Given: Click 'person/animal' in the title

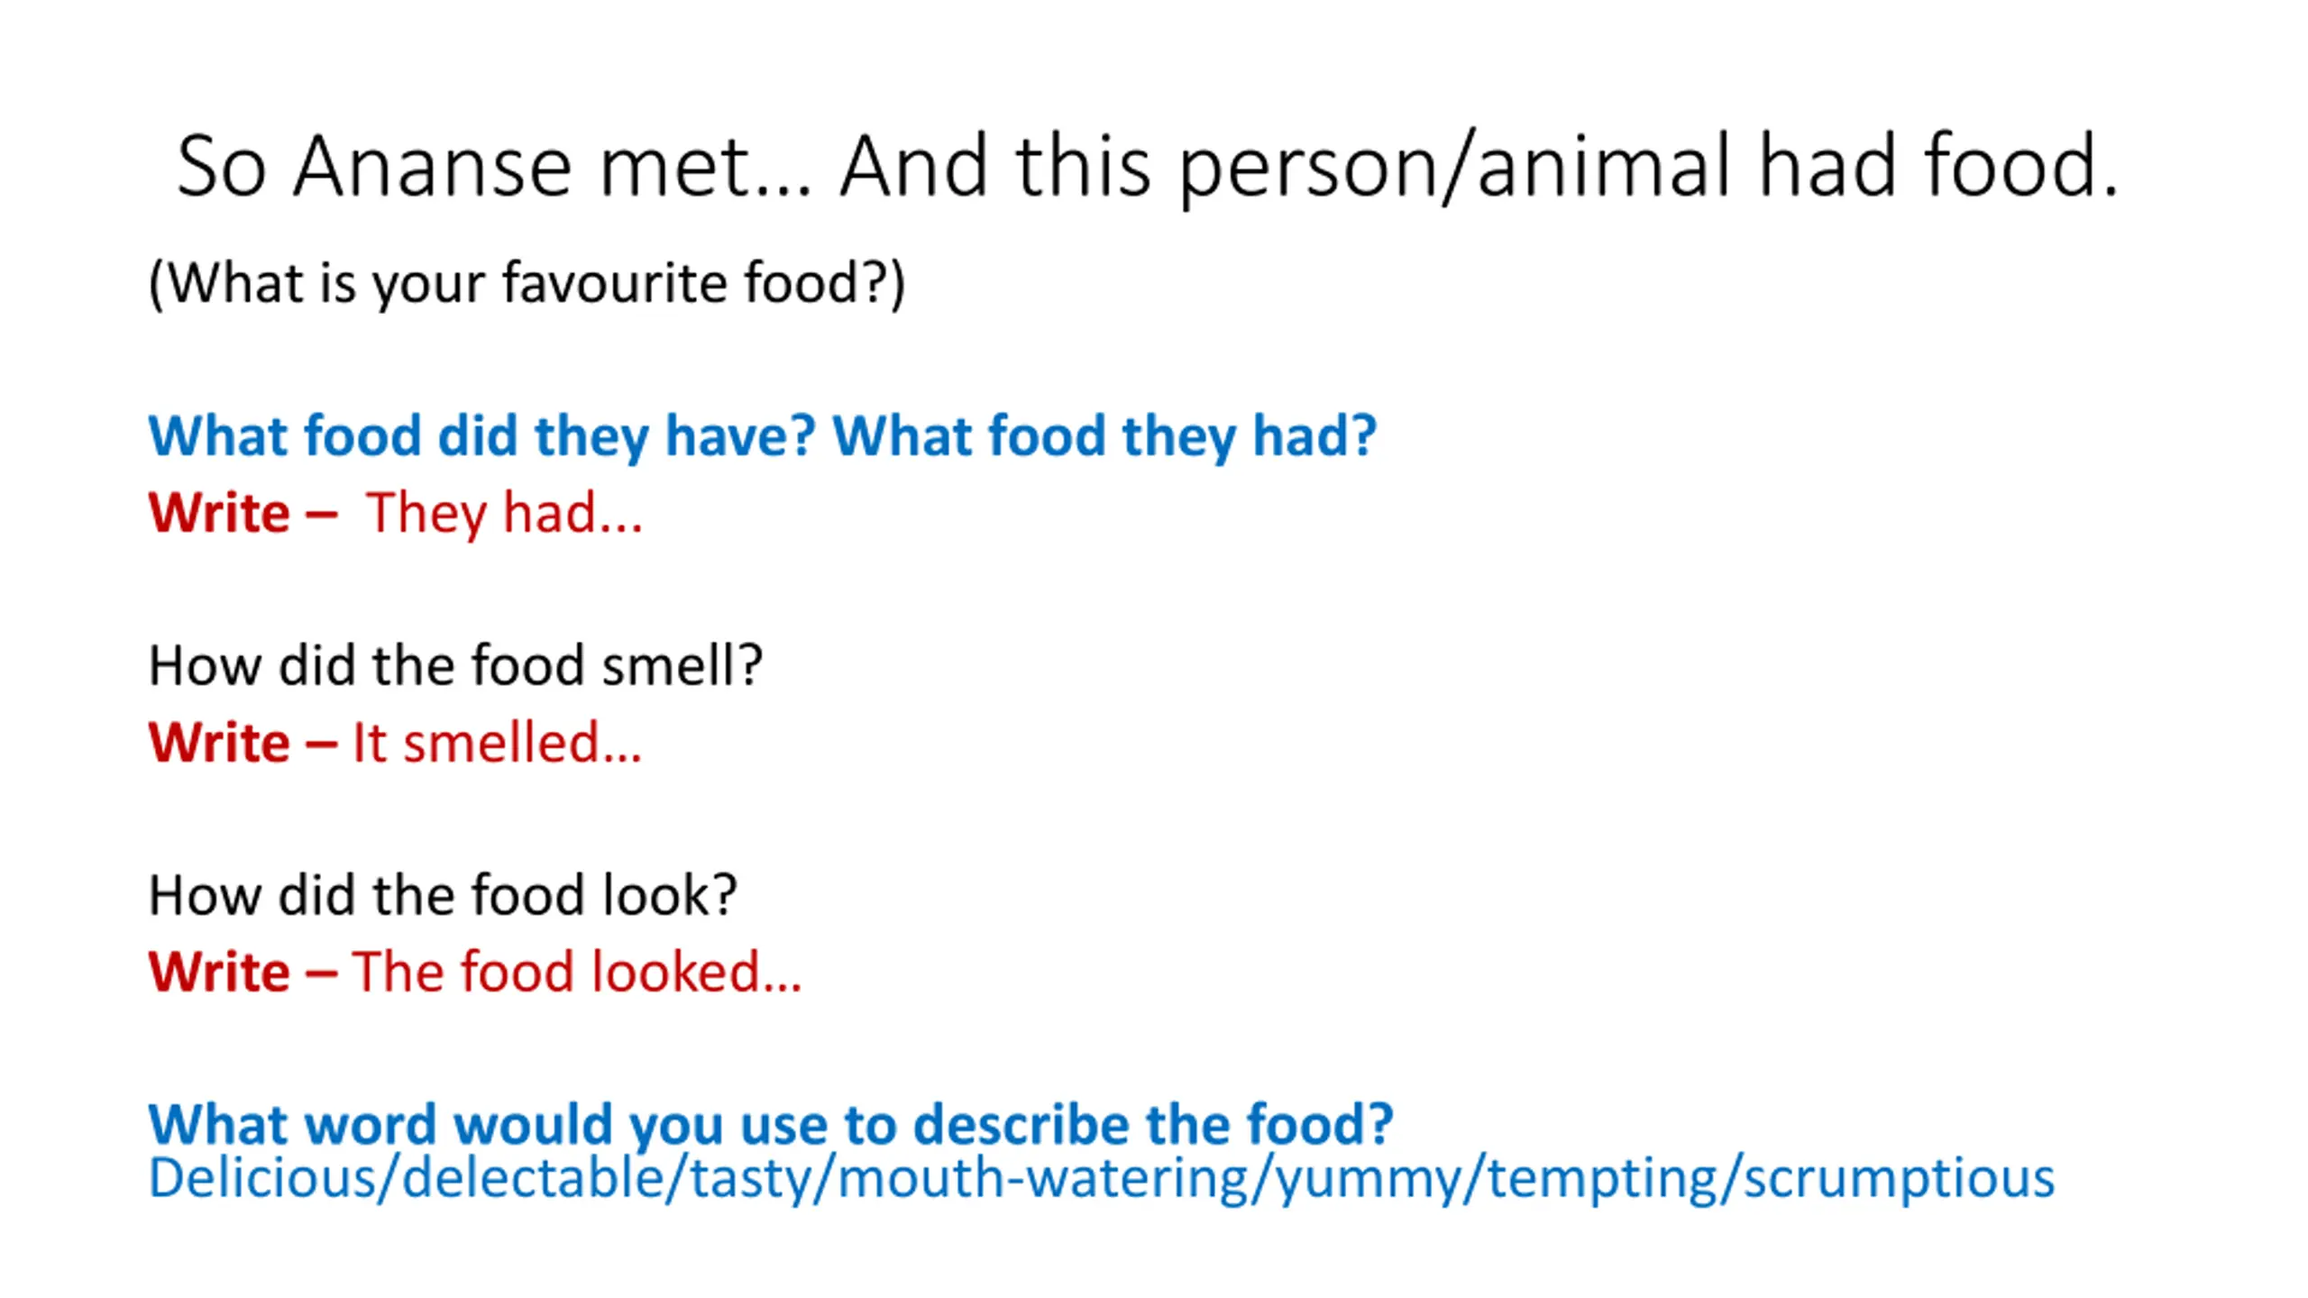Looking at the screenshot, I should (x=1454, y=169).
